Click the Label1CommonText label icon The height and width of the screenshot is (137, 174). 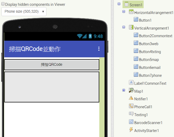[131, 82]
